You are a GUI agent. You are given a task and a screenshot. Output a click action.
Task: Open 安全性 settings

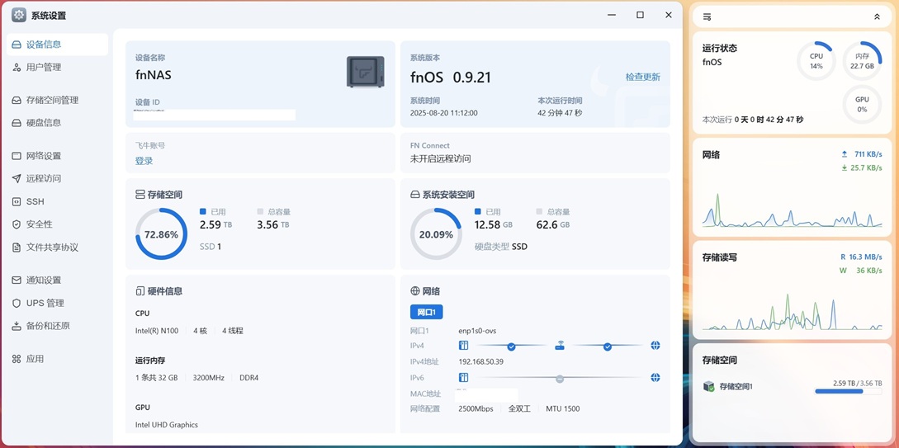[x=57, y=224]
